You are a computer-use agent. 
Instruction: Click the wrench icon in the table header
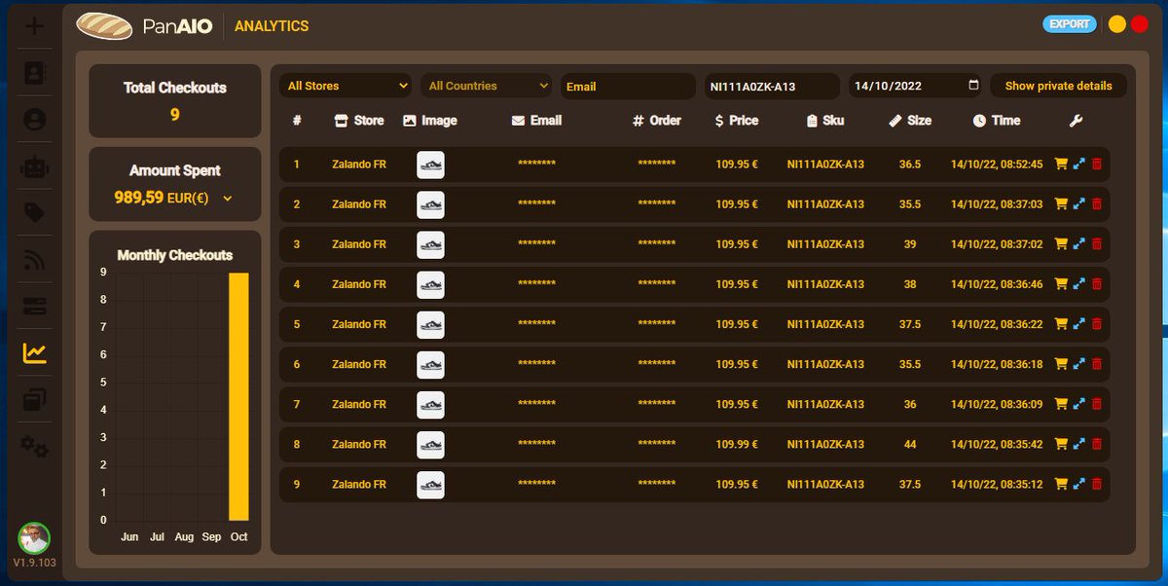(x=1076, y=121)
